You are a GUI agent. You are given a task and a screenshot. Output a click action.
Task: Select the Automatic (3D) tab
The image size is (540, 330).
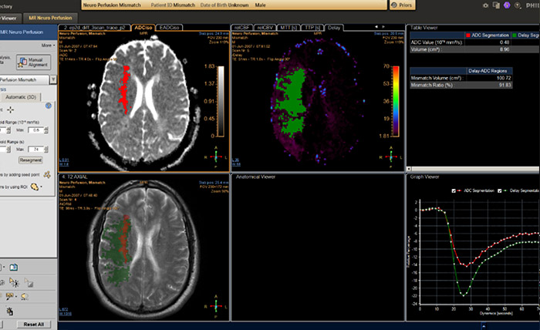point(21,97)
